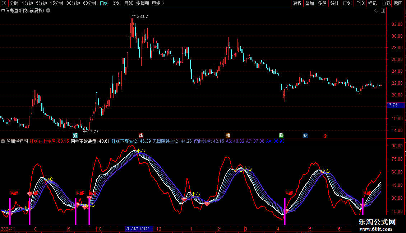Switch to the 分时 intraday view

click(x=14, y=3)
